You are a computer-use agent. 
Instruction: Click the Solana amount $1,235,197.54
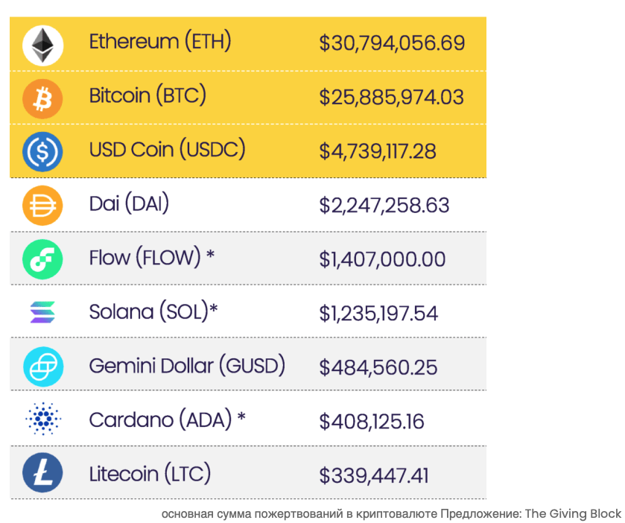pyautogui.click(x=378, y=313)
